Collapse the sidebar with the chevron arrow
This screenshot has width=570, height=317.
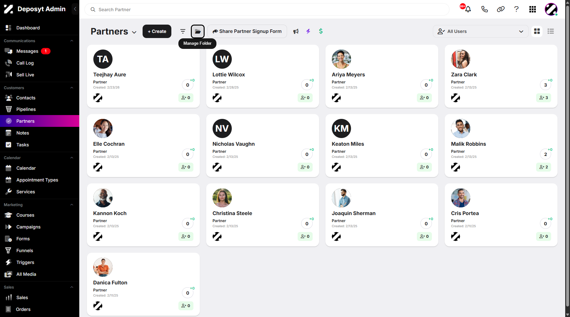(75, 9)
